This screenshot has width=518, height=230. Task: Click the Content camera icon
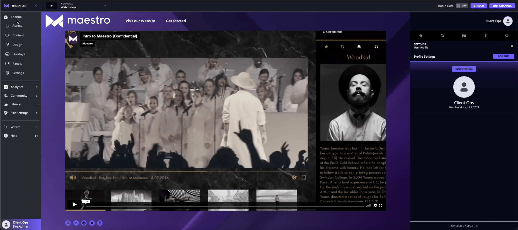[x=8, y=35]
